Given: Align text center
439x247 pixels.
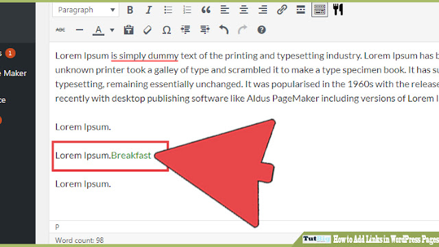Looking at the screenshot, I should [x=244, y=10].
